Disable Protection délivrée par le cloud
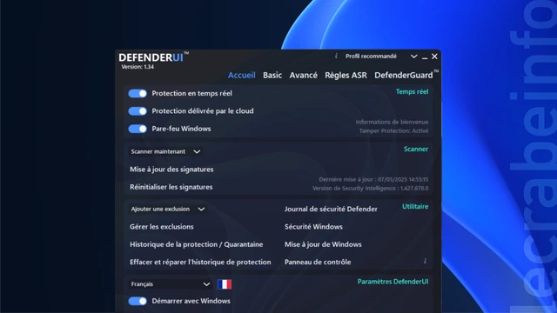 click(138, 111)
